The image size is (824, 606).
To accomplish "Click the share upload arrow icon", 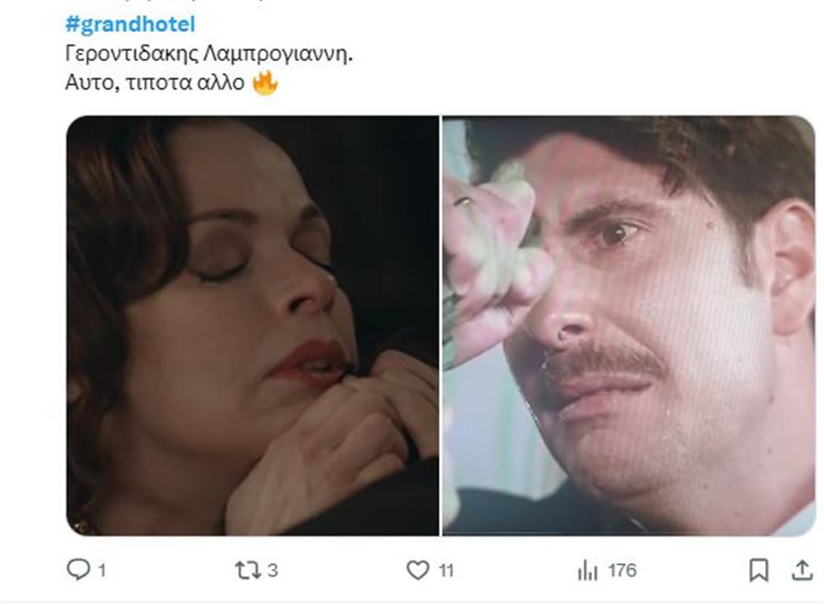I will pos(801,570).
